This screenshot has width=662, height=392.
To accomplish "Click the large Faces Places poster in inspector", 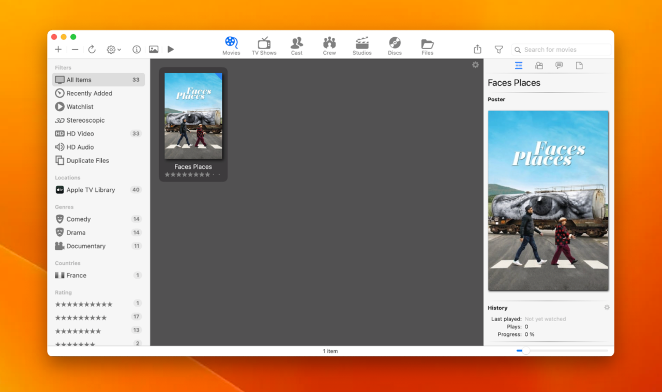I will pos(548,201).
